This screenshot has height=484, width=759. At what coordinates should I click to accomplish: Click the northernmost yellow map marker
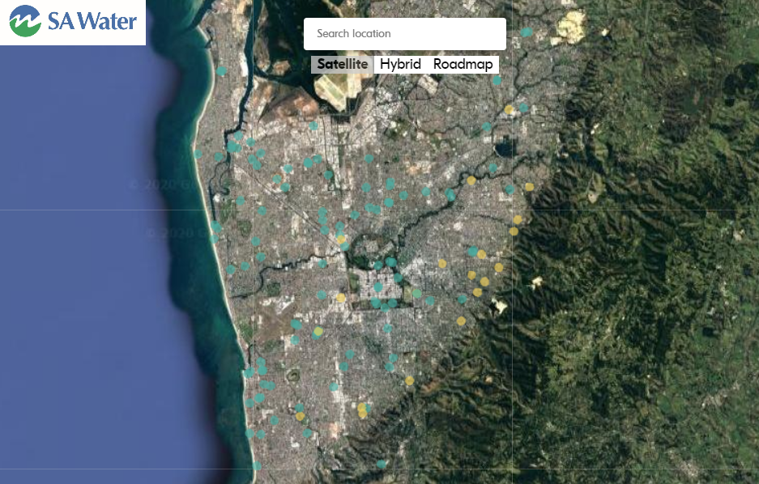click(x=509, y=109)
